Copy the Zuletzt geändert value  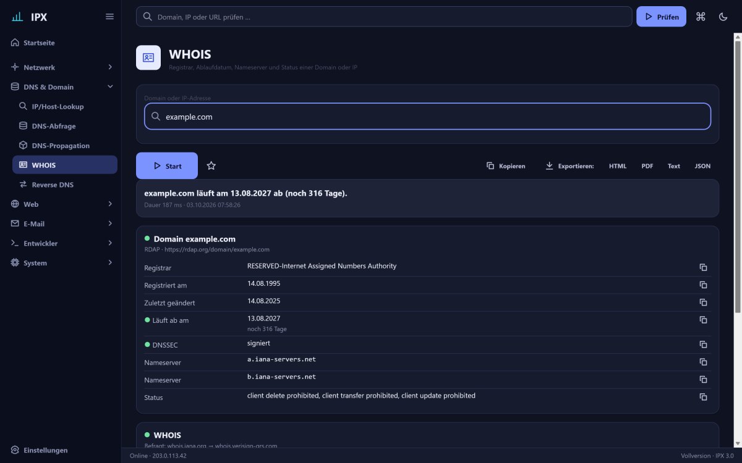(703, 302)
